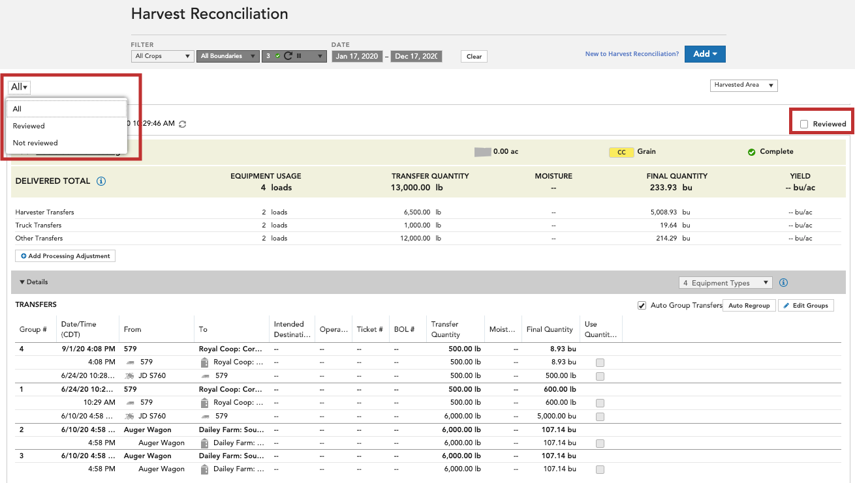Click silo icon in the 10:29 AM To cell
This screenshot has width=855, height=483.
click(204, 403)
